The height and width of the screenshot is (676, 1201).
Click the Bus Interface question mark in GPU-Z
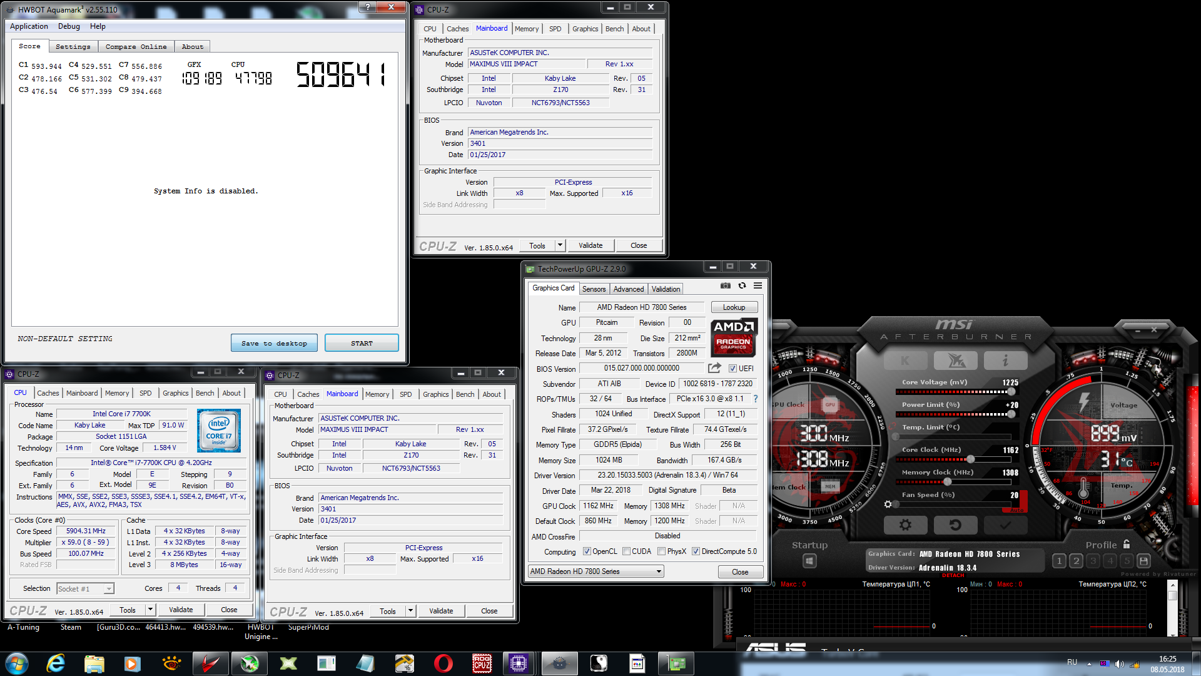tap(756, 399)
